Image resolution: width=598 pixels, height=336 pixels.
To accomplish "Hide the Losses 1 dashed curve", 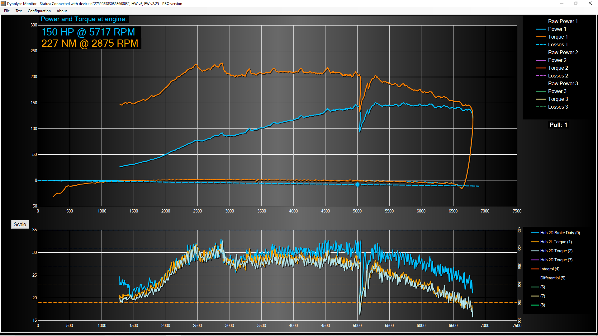I will point(558,44).
